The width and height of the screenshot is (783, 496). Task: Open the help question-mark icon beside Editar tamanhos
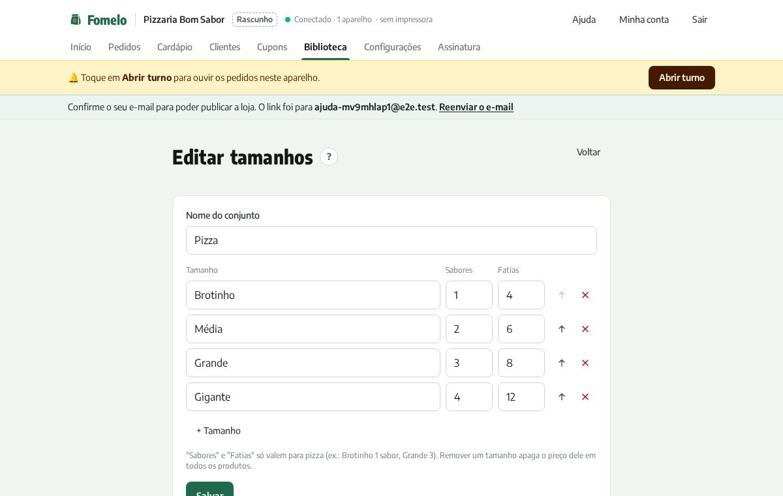pos(329,157)
